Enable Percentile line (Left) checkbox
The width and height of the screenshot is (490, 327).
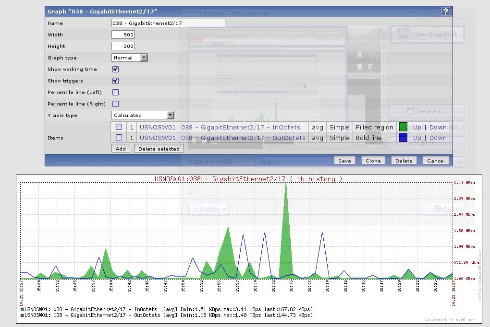[115, 92]
